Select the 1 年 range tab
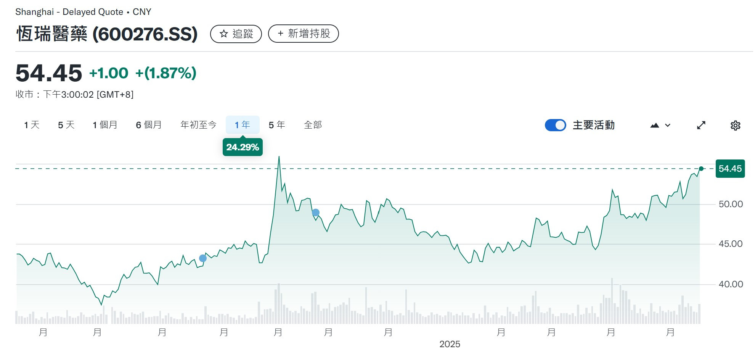This screenshot has width=755, height=351. (x=243, y=125)
